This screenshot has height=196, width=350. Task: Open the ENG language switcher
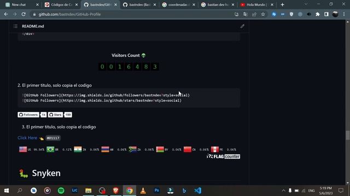tap(311, 191)
